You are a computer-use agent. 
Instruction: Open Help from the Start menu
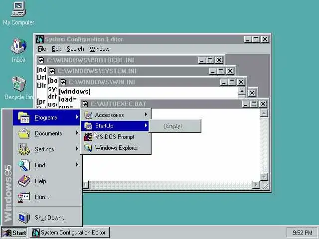tap(46, 181)
